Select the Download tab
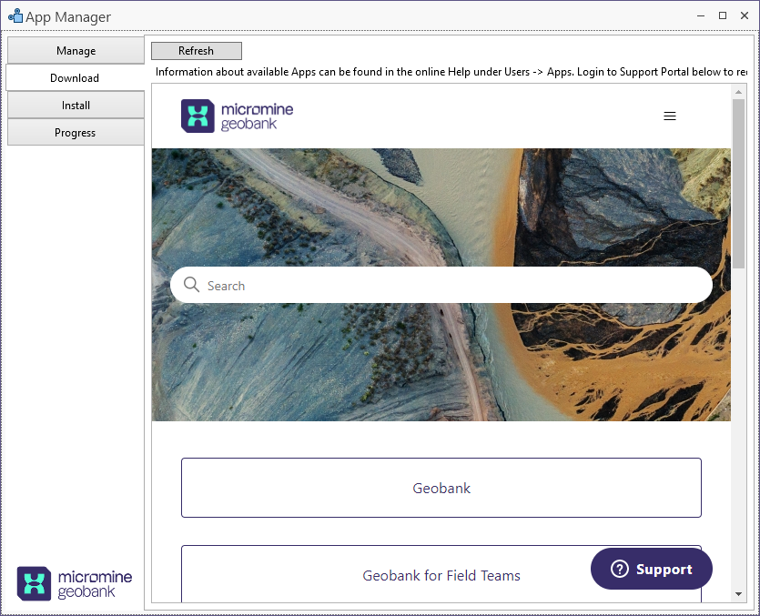The height and width of the screenshot is (616, 760). coord(76,77)
